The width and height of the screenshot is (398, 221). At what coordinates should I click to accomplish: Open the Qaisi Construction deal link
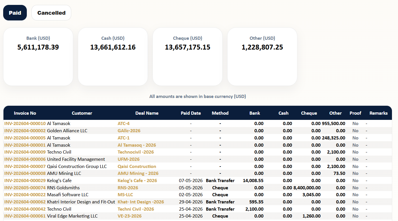point(137,167)
